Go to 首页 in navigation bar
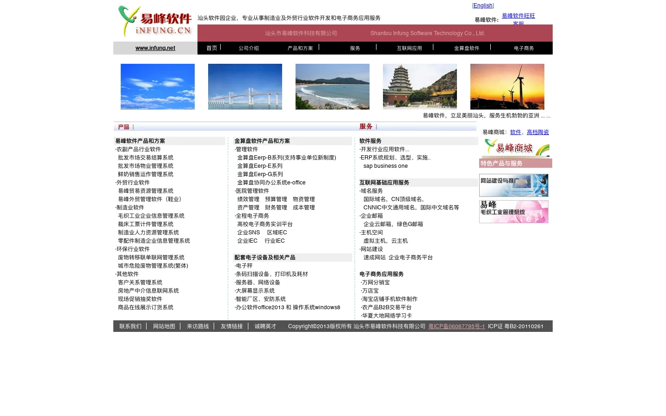 click(x=212, y=48)
